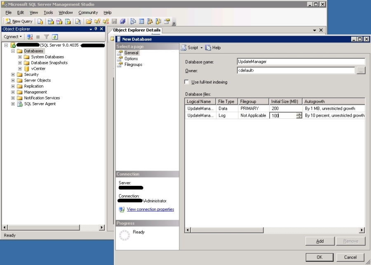Click Script button in New Database dialog
The image size is (371, 265).
point(190,47)
